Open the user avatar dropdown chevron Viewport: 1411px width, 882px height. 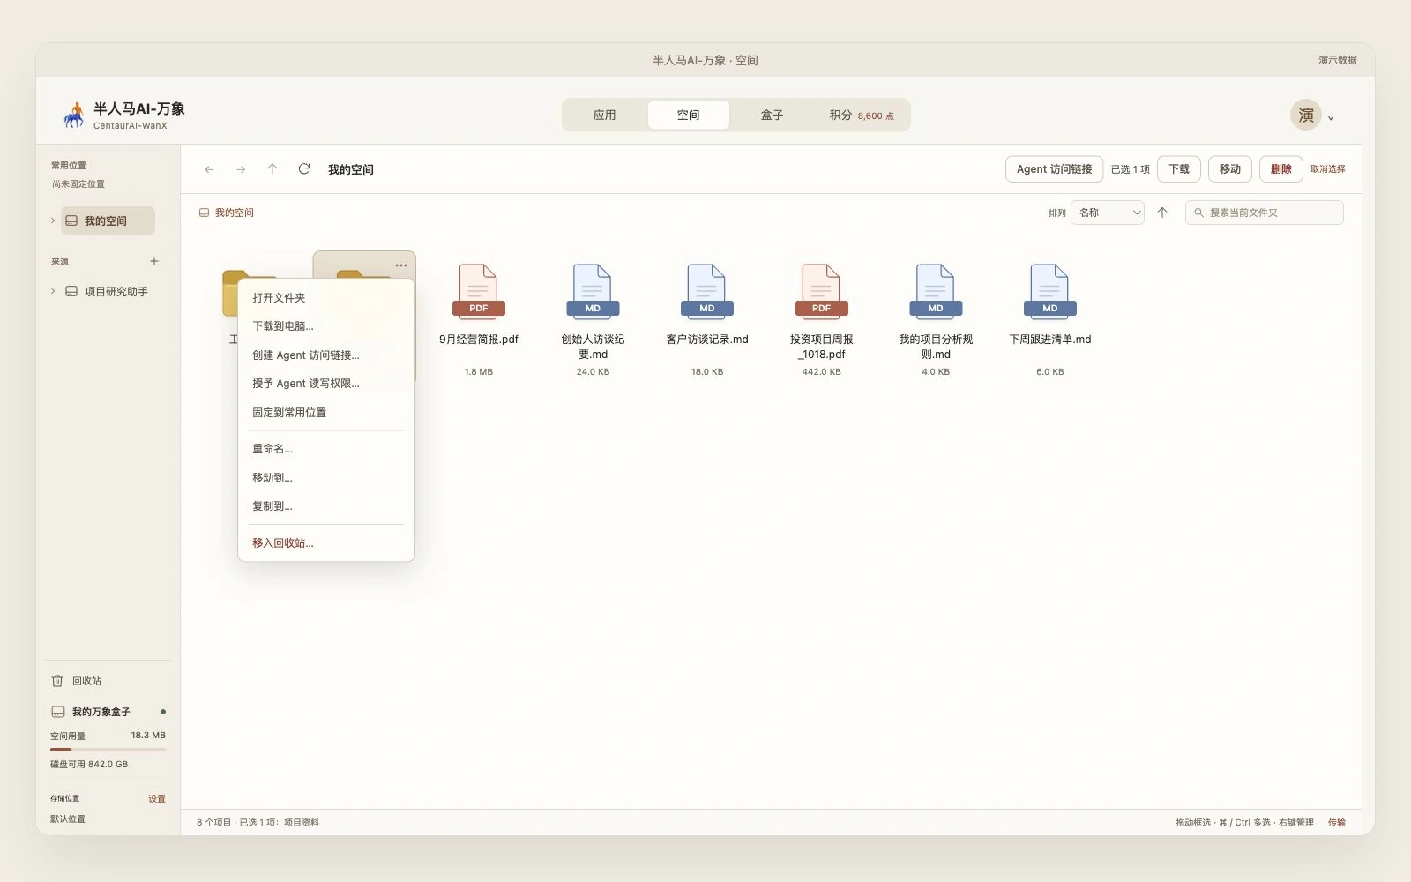(1331, 117)
